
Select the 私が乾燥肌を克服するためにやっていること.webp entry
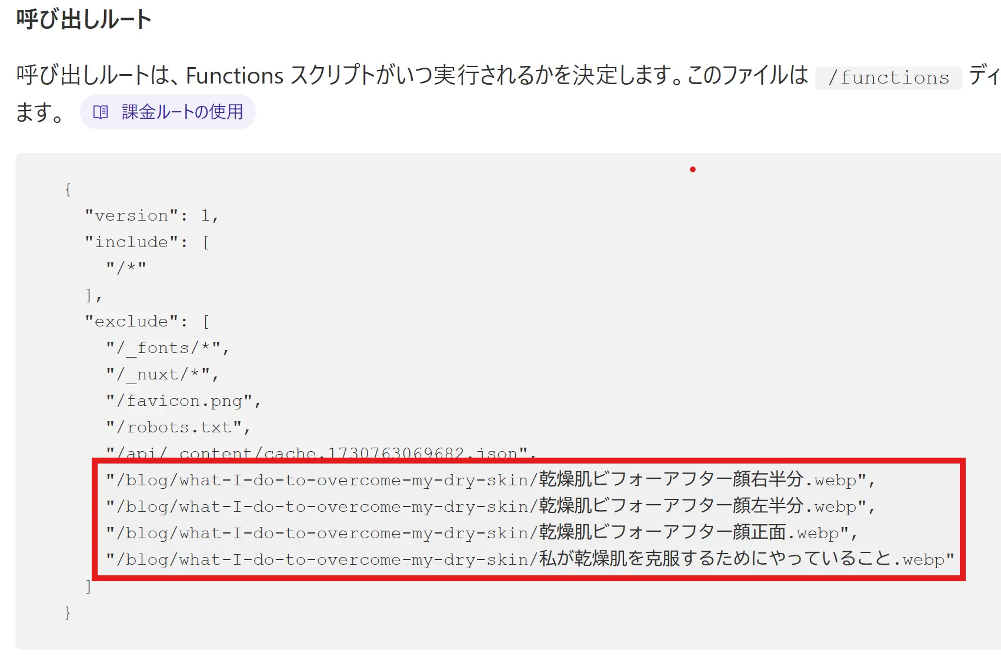pyautogui.click(x=530, y=559)
